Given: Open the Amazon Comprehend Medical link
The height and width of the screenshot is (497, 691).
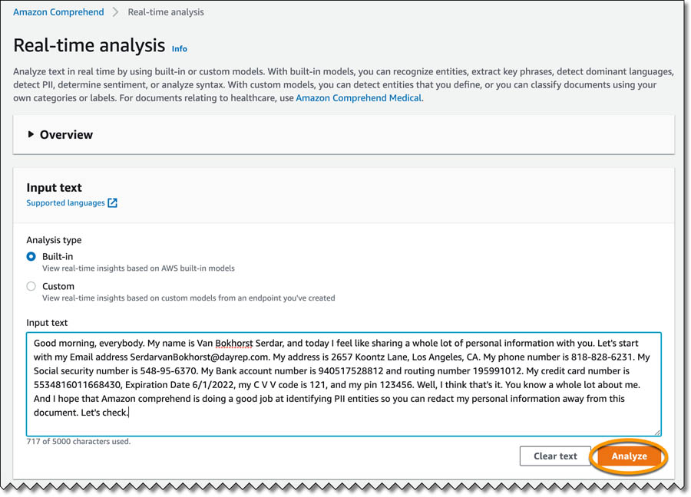Looking at the screenshot, I should [x=359, y=98].
